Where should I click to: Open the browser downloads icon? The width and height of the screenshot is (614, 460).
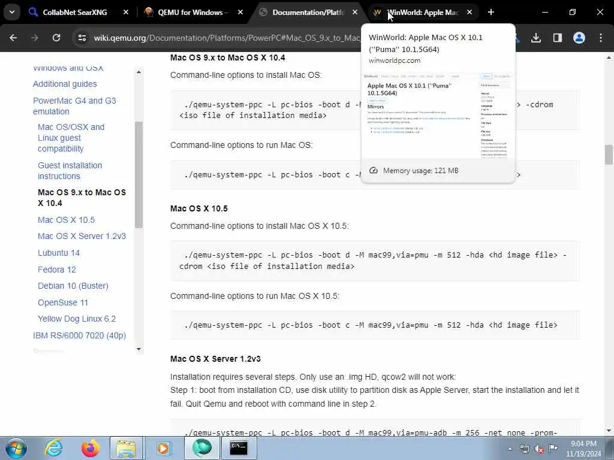pyautogui.click(x=535, y=38)
